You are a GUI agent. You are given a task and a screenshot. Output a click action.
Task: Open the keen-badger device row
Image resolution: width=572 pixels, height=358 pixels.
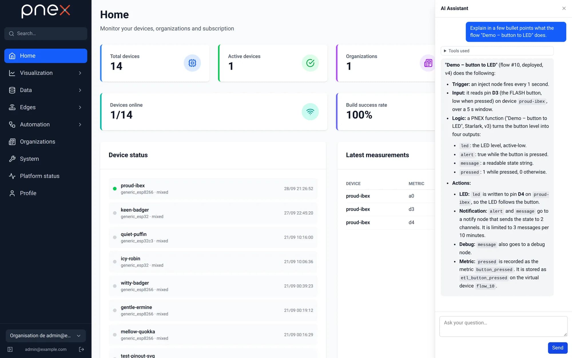(213, 213)
